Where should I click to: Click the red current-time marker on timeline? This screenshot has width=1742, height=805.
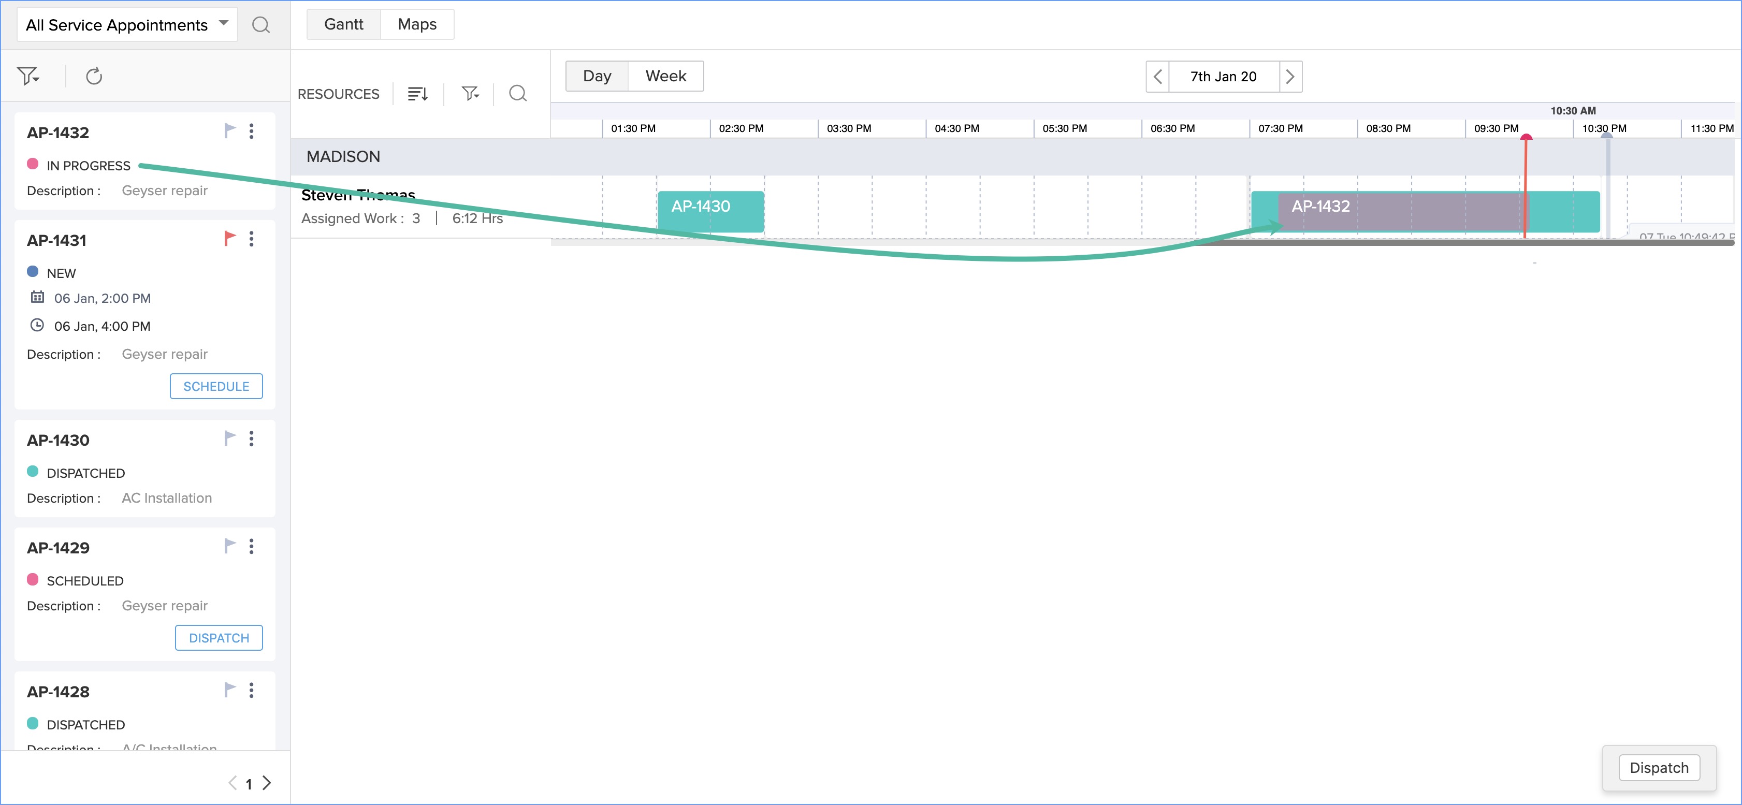coord(1526,139)
